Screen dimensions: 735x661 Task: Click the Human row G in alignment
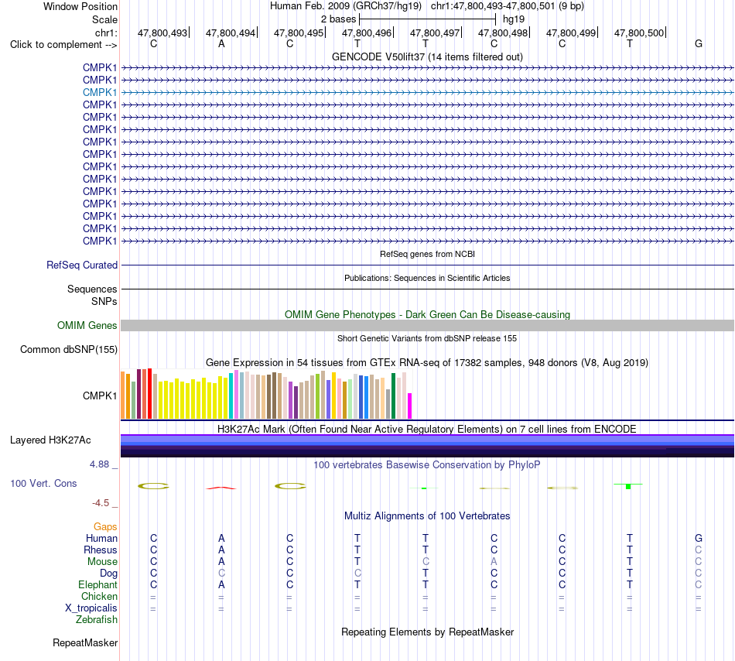tap(699, 538)
